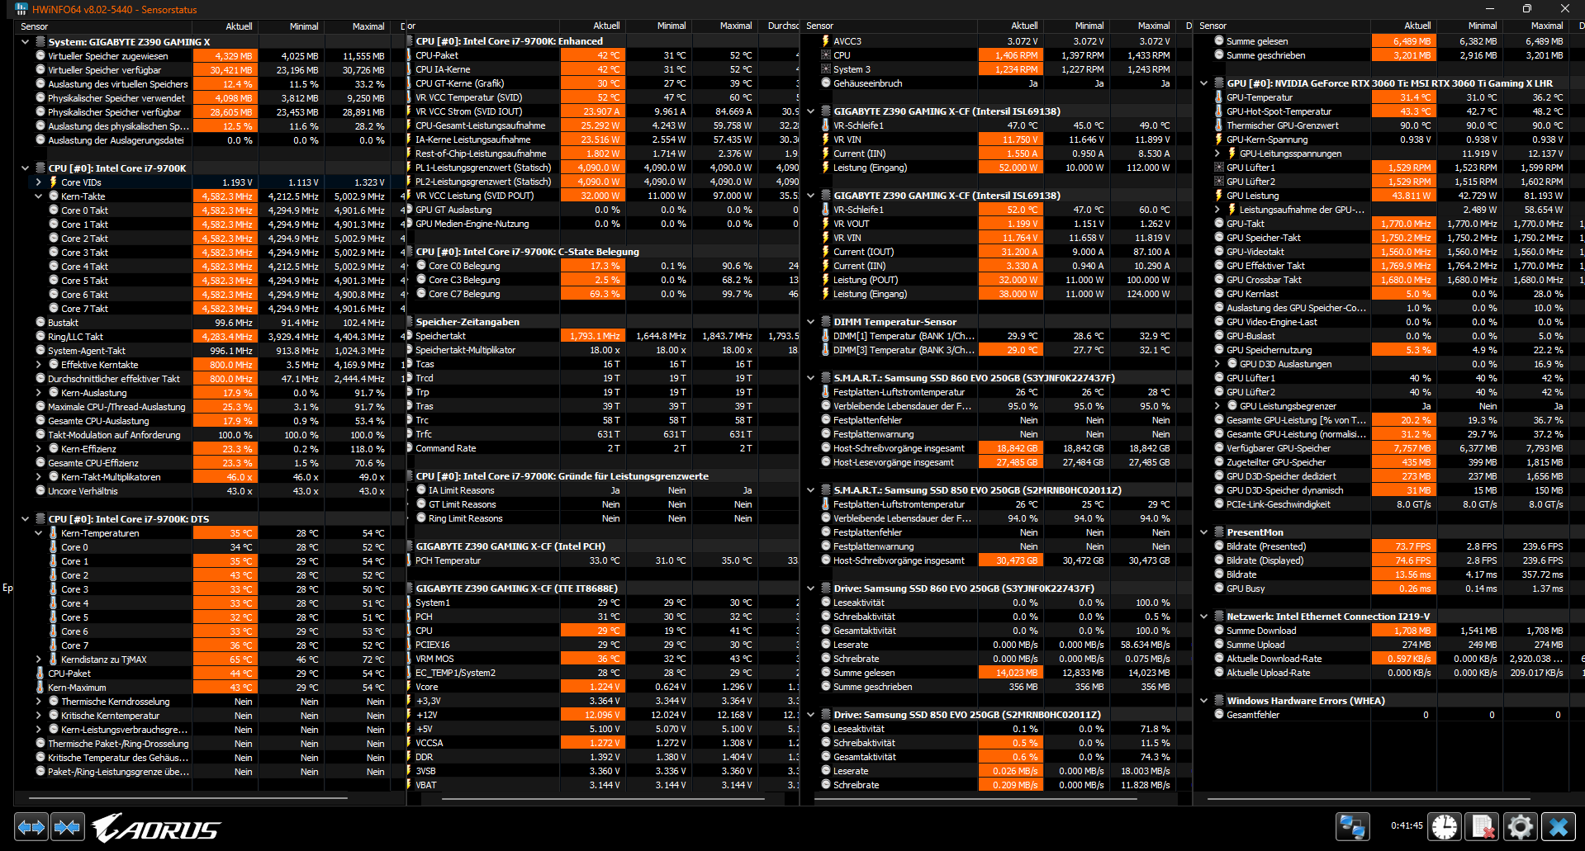Click the fan icon beside System 3
This screenshot has height=851, width=1585.
826,69
